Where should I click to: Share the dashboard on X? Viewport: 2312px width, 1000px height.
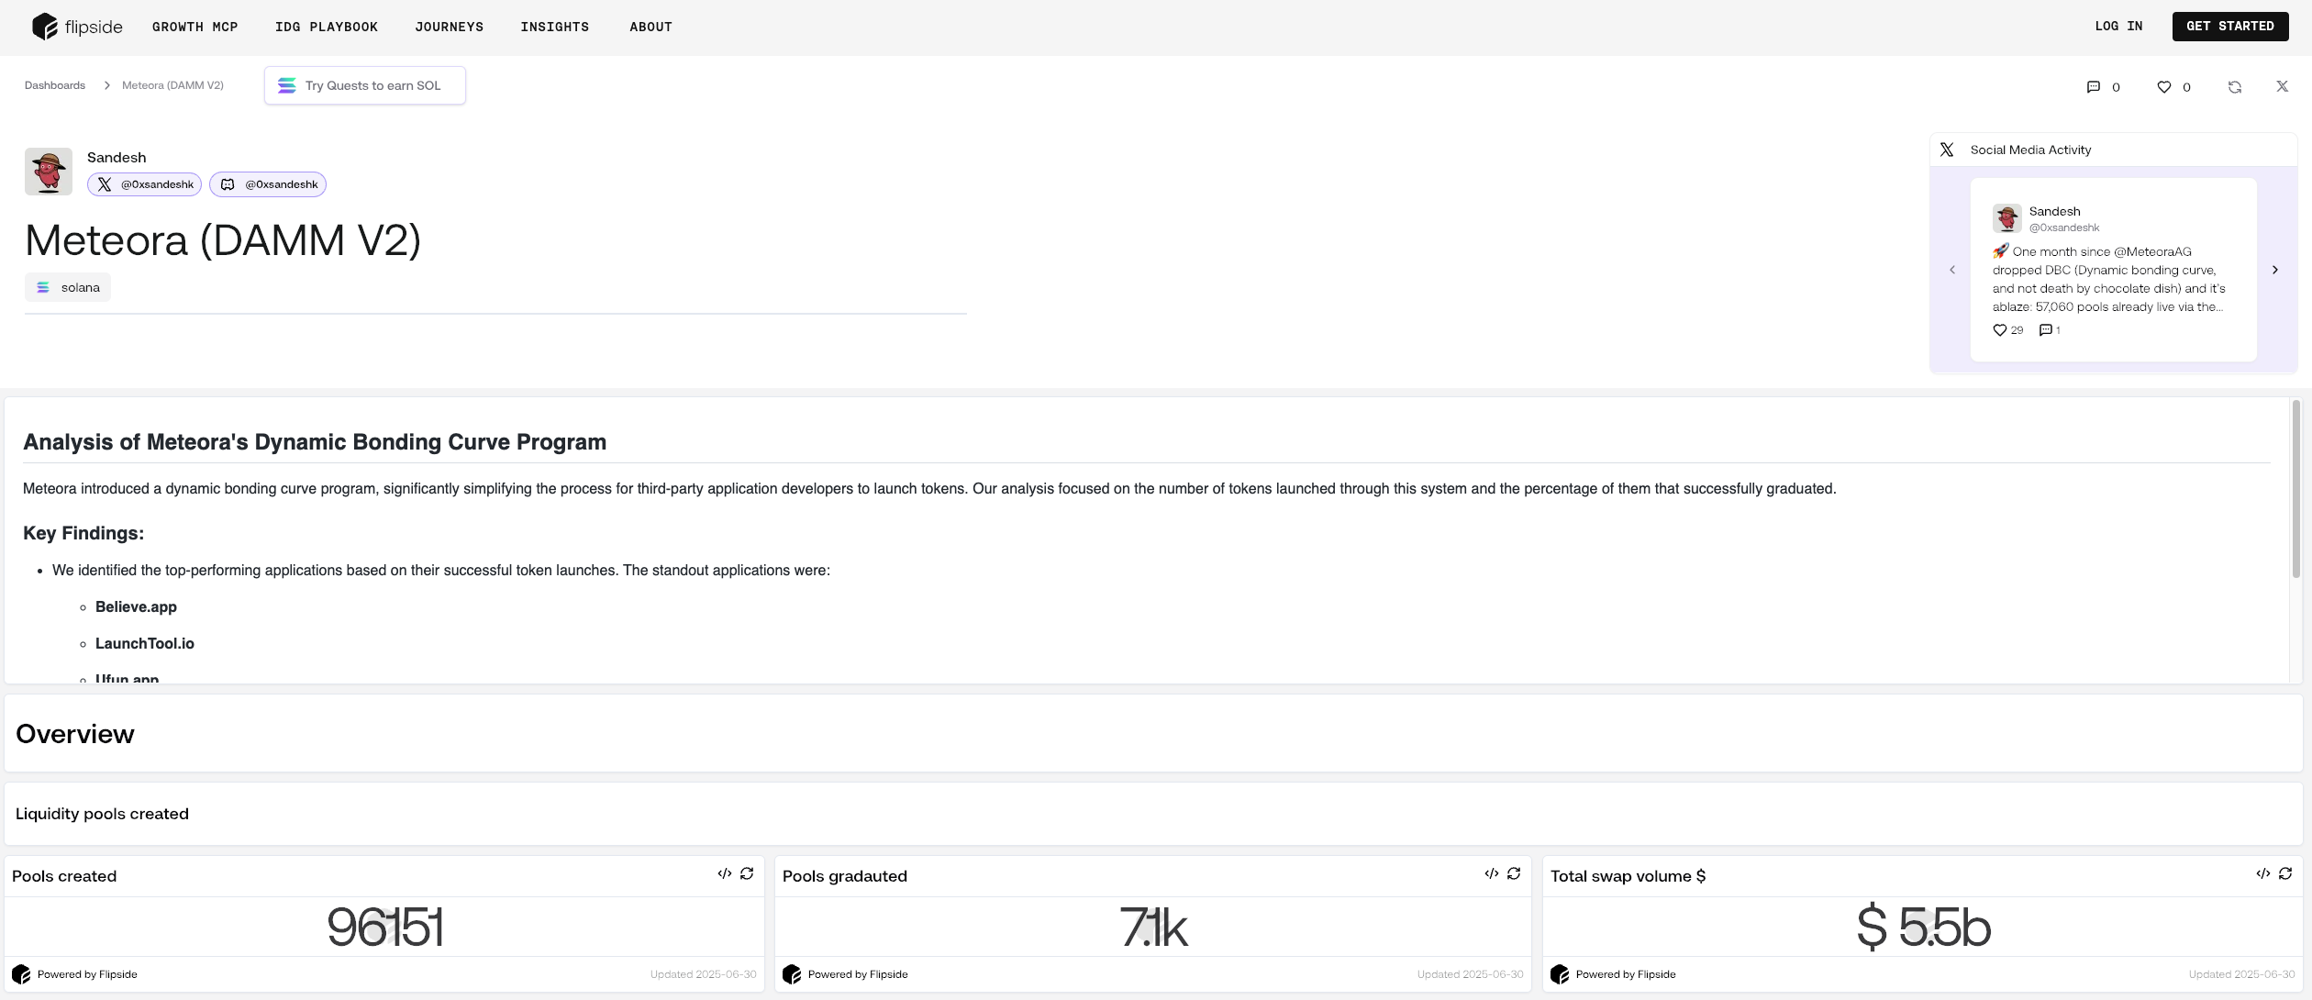tap(2282, 86)
